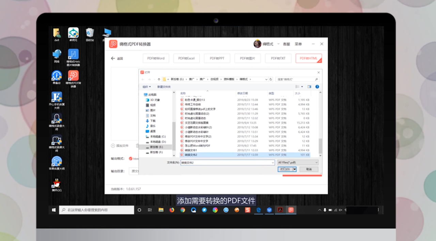Viewport: 436px width, 241px height.
Task: Click the 资料模板 breadcrumb in the address bar
Action: 229,79
